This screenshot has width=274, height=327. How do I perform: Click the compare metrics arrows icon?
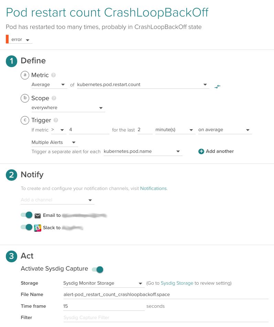tap(217, 87)
